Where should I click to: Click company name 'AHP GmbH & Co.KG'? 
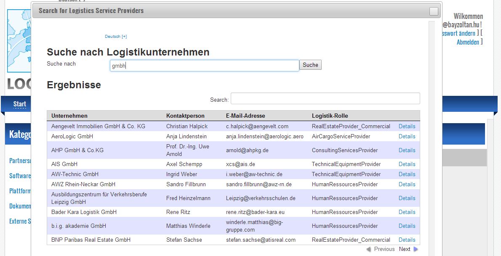point(77,150)
